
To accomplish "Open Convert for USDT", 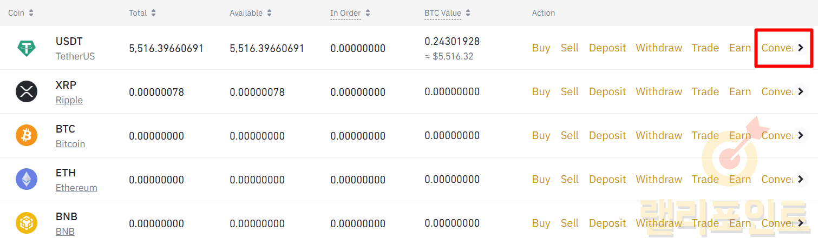I will 777,48.
